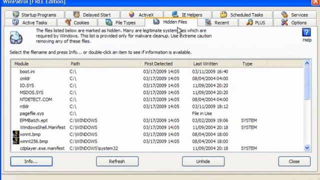This screenshot has width=320, height=180.
Task: Select the MSDOS.SYS row
Action: pos(157,92)
